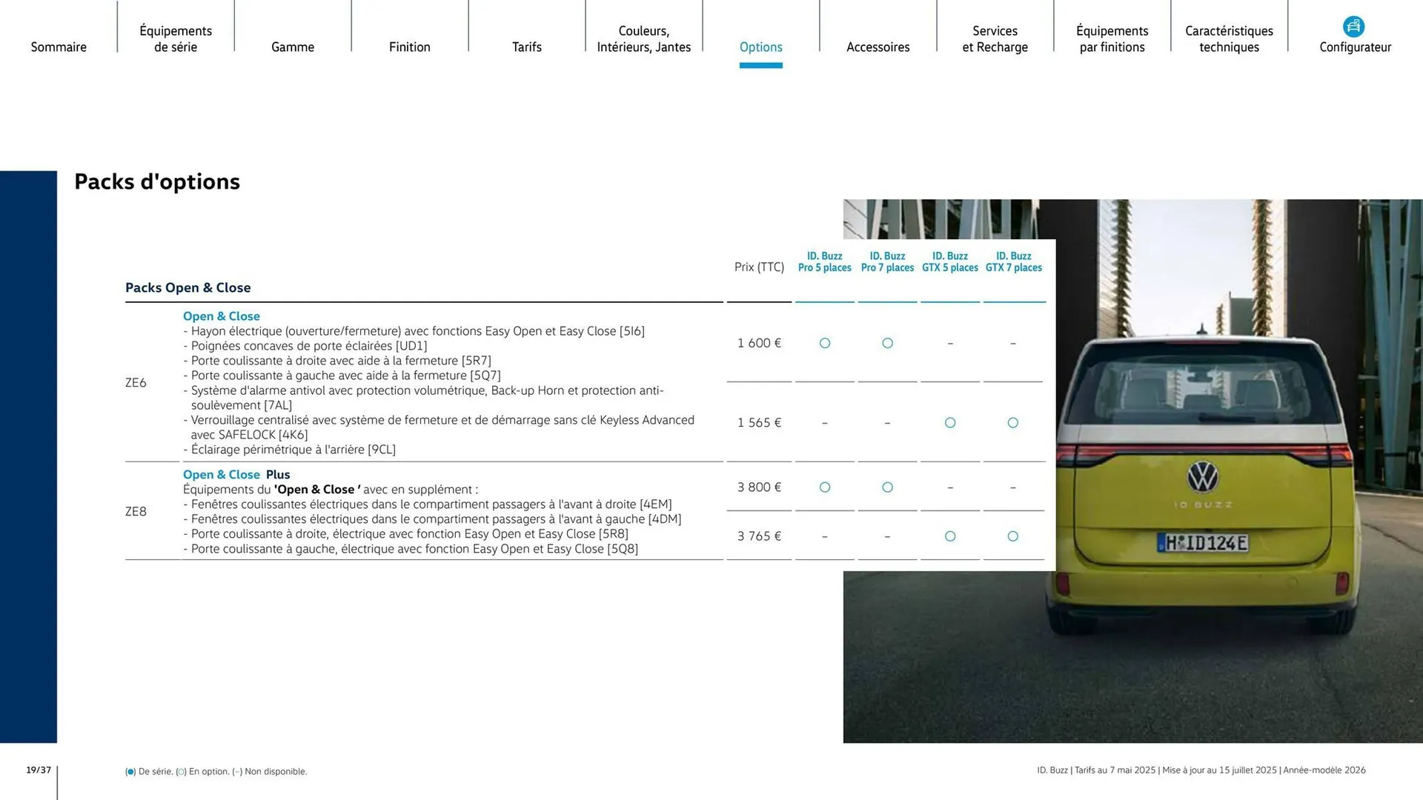Open the Gamme section
The width and height of the screenshot is (1423, 800).
(x=292, y=47)
